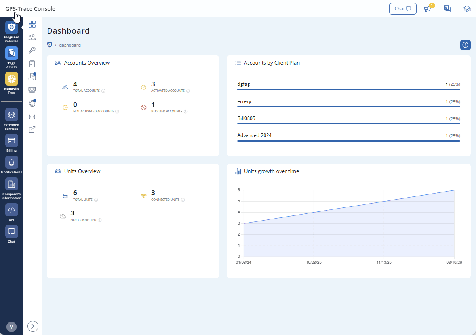Screen dimensions: 476x335
Task: Go to Billing section
Action: pos(11,141)
